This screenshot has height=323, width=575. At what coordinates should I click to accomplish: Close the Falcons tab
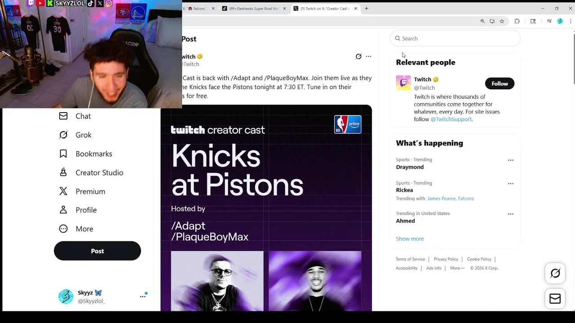point(213,9)
